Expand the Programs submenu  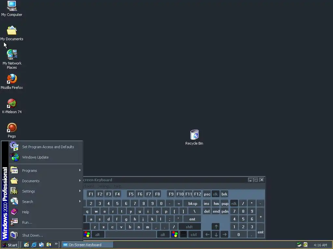pos(45,171)
